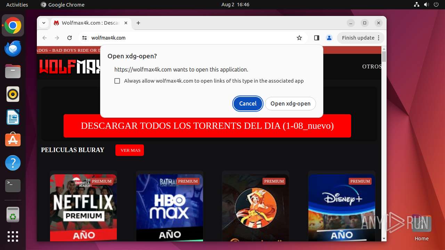The width and height of the screenshot is (445, 250).
Task: Open the Chrome profile avatar
Action: [x=329, y=38]
